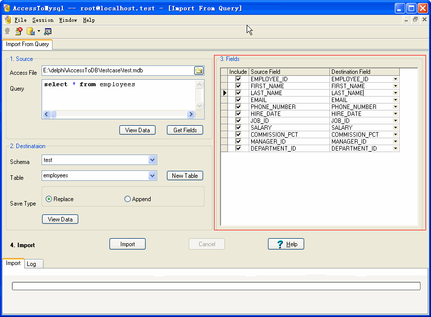Uncheck Include for EMAIL
This screenshot has height=317, width=431.
(238, 100)
